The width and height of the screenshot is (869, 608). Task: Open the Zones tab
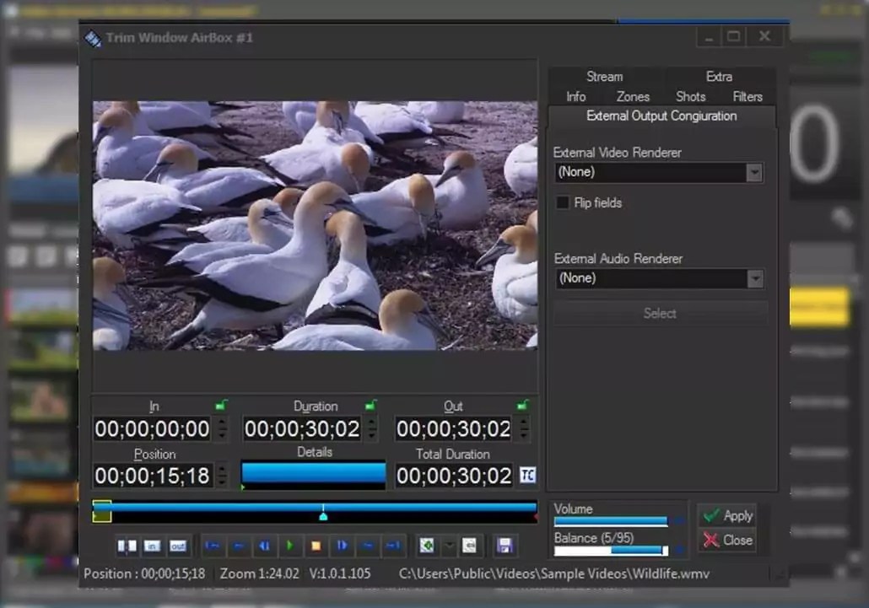(633, 97)
